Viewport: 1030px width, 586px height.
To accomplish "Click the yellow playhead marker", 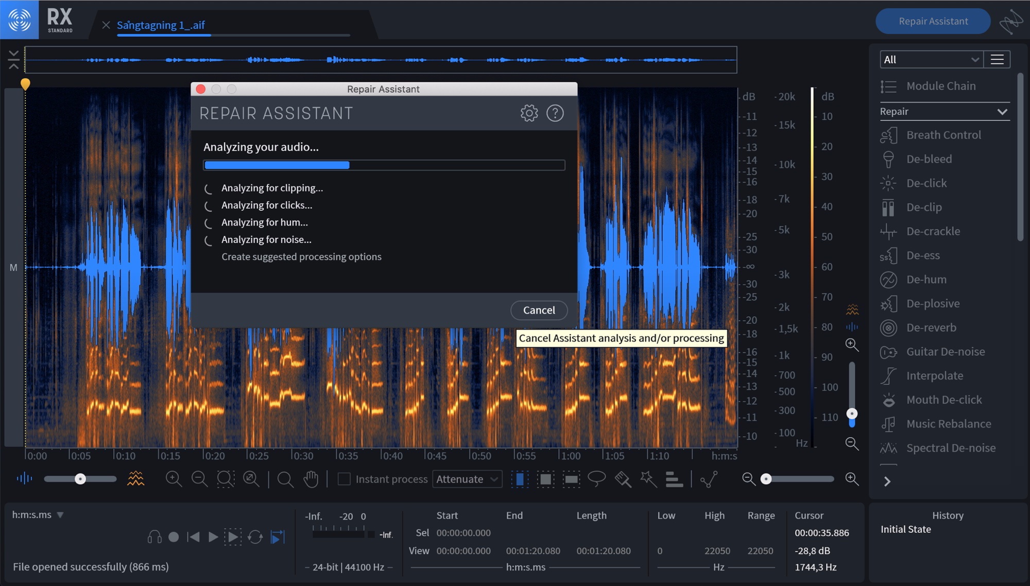I will [x=25, y=83].
